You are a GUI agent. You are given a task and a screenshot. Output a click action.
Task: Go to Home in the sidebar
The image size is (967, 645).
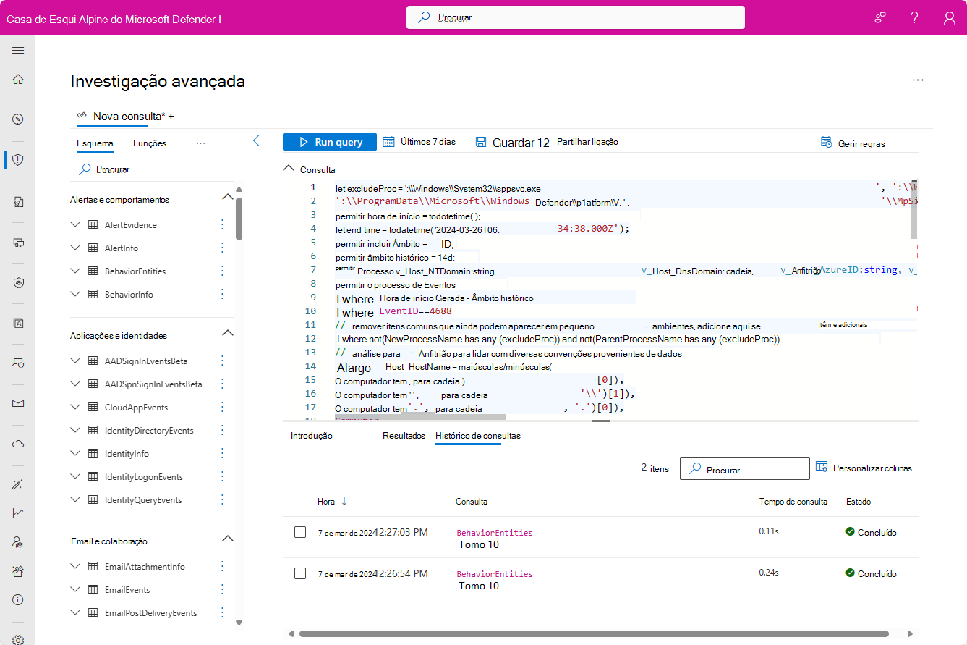[x=18, y=80]
